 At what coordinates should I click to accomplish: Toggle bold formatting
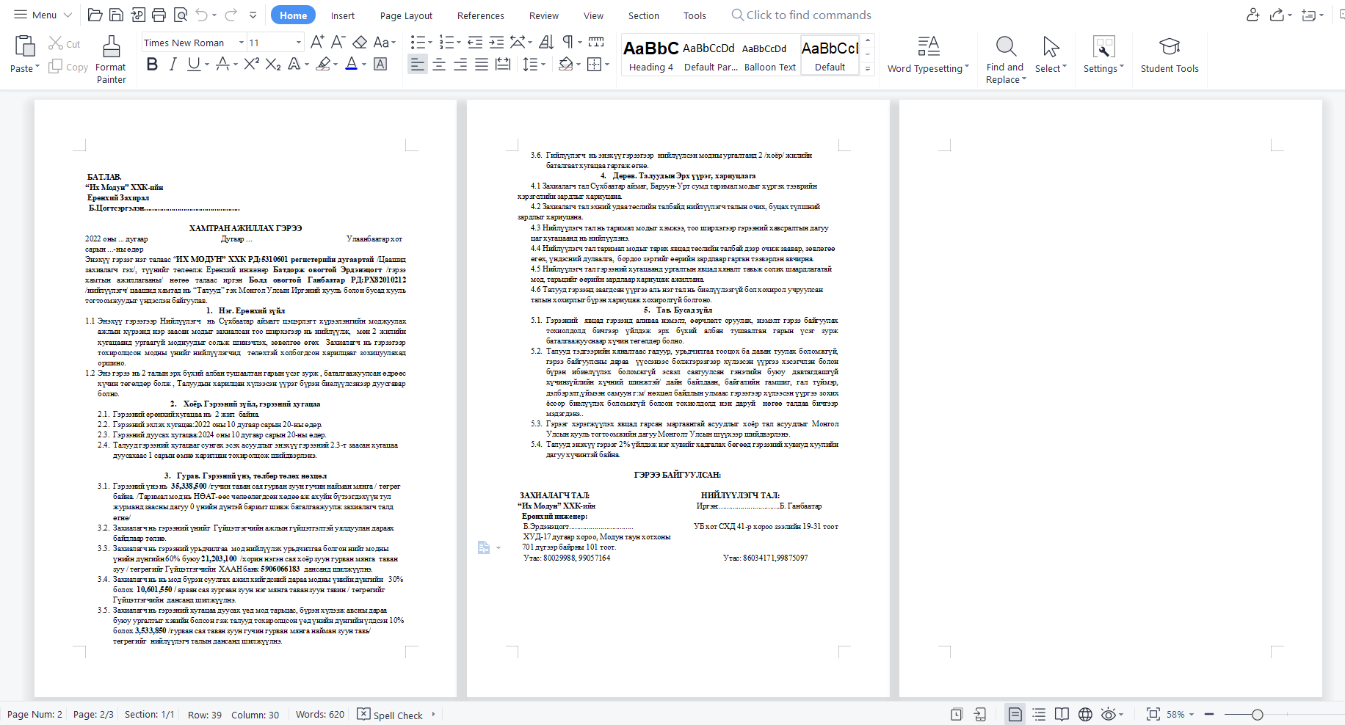(152, 65)
